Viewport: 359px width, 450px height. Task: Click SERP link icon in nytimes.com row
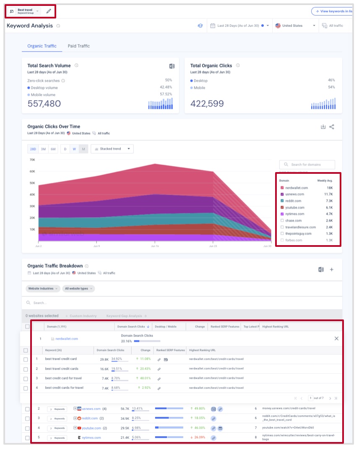[213, 438]
